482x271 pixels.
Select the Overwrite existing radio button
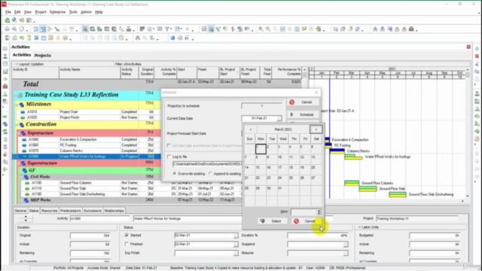[x=175, y=174]
